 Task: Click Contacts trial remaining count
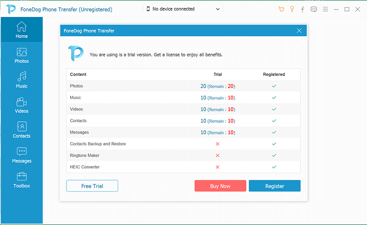pyautogui.click(x=231, y=121)
